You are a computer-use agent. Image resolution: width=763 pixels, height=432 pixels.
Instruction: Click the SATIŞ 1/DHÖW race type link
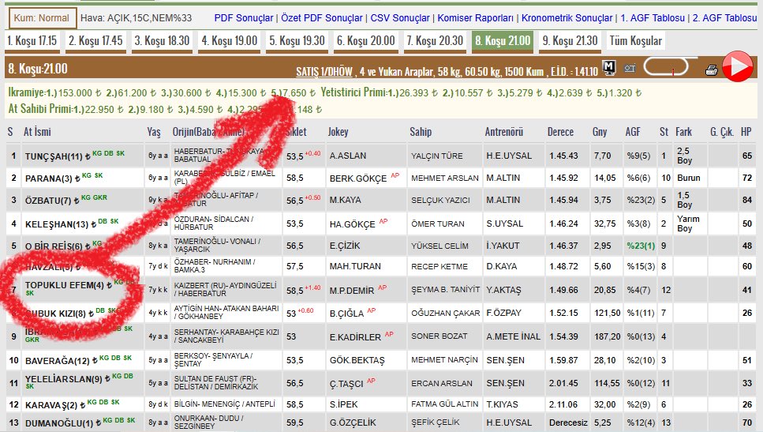(x=324, y=72)
